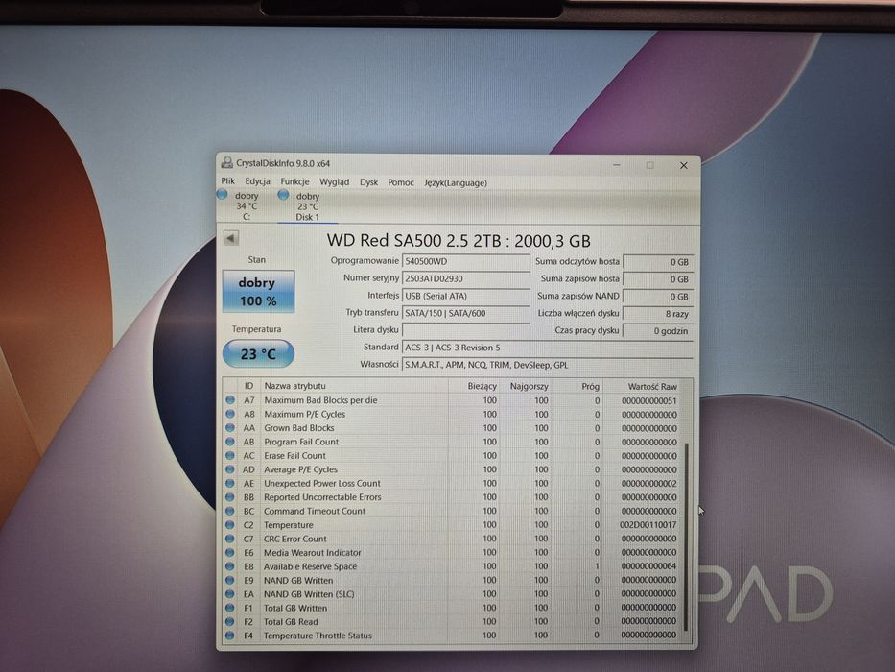Click the attribute list vertical scrollbar

(x=687, y=536)
